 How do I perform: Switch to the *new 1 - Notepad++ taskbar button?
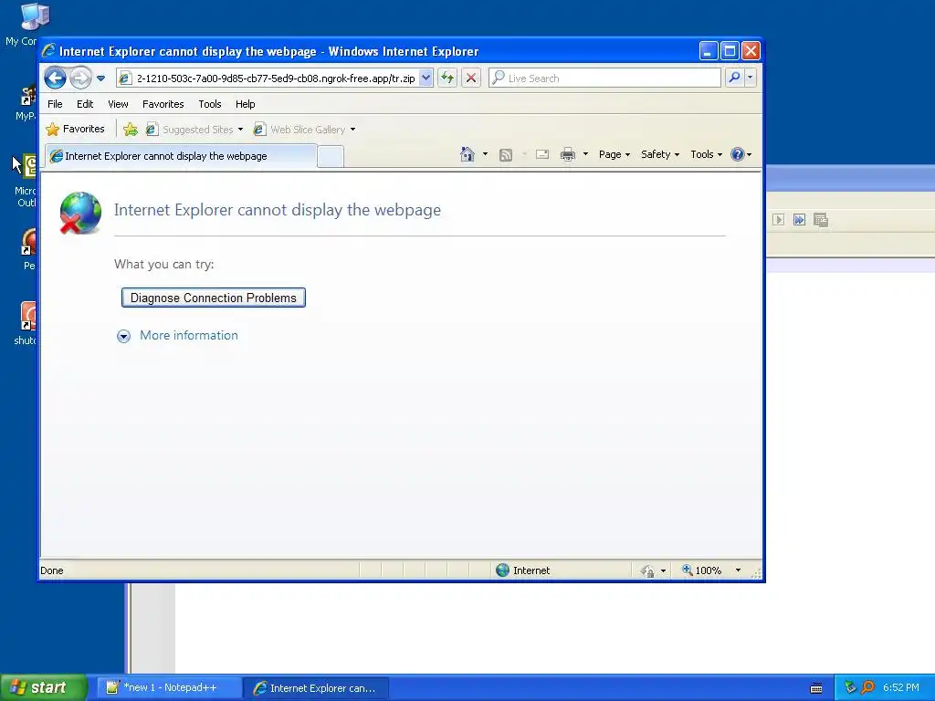pyautogui.click(x=168, y=688)
